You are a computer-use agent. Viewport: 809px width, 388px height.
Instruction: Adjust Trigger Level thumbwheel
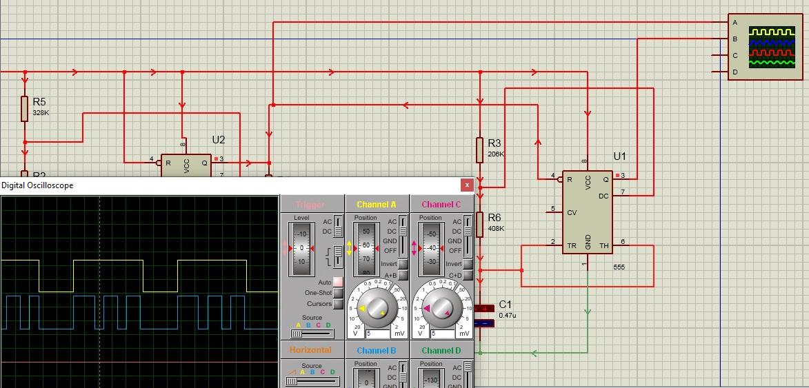pyautogui.click(x=300, y=248)
